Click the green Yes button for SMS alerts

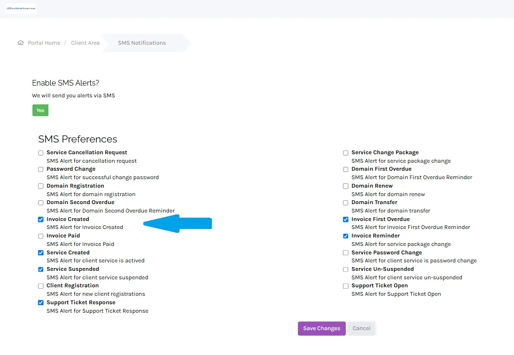(40, 110)
